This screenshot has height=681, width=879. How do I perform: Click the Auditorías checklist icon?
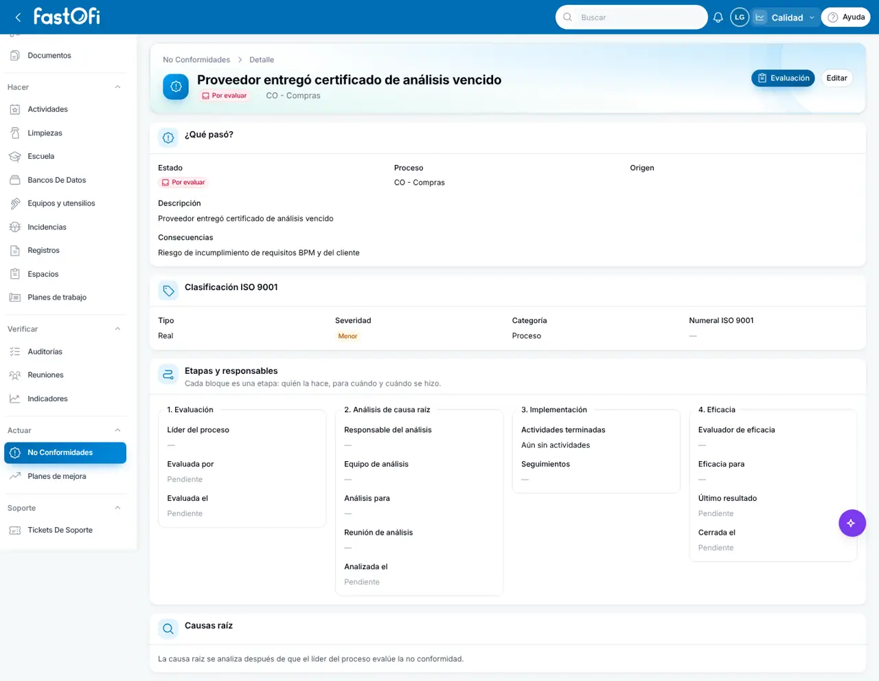pyautogui.click(x=15, y=352)
